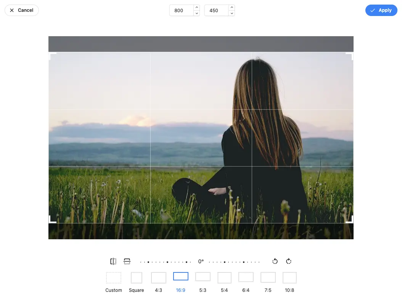Select the 4:3 aspect ratio
Screen dimensions: 402x301
159,282
